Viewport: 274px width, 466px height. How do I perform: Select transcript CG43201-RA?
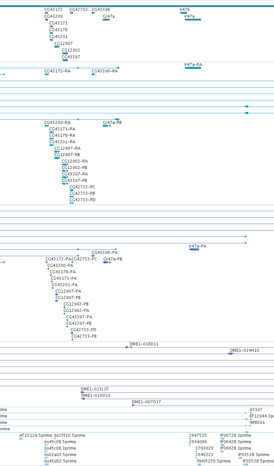(62, 142)
